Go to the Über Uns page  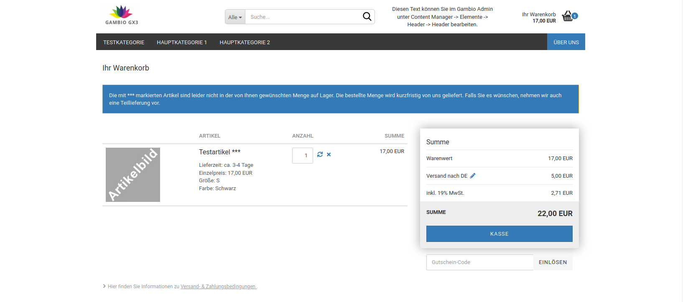pyautogui.click(x=566, y=42)
